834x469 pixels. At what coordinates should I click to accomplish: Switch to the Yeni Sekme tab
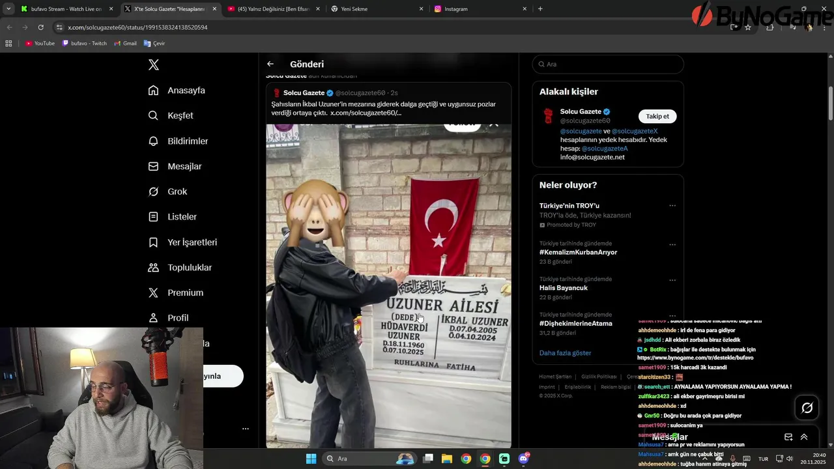coord(377,9)
